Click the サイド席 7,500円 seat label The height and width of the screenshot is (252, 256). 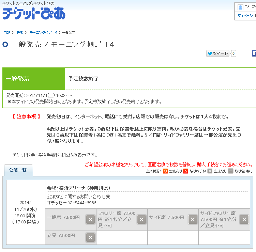[x=167, y=217]
